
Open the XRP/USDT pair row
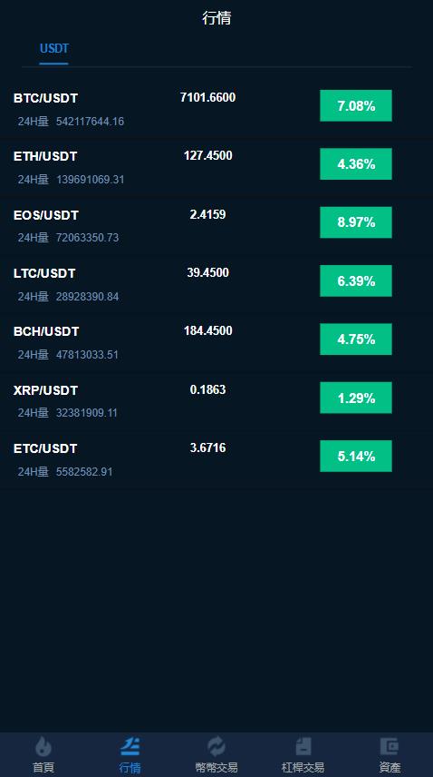point(216,402)
